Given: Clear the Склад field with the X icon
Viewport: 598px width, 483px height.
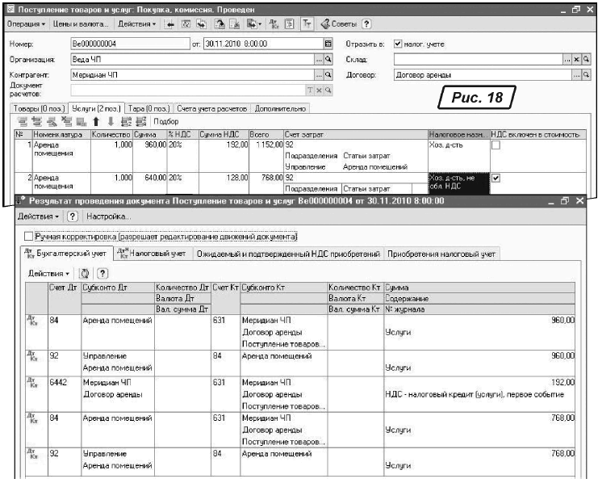Looking at the screenshot, I should [x=576, y=60].
